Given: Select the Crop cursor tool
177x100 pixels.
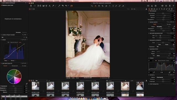Looking at the screenshot, I should (x=103, y=6).
